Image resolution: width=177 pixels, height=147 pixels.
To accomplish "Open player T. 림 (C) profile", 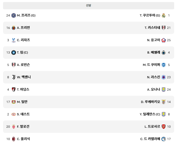I will click(x=22, y=53).
